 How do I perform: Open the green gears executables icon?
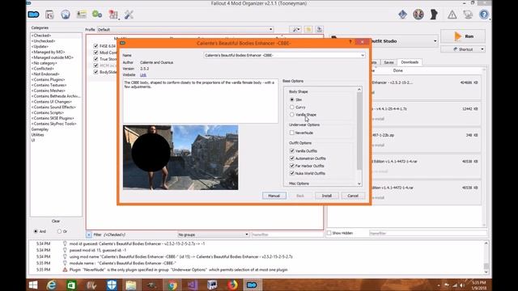[97, 15]
